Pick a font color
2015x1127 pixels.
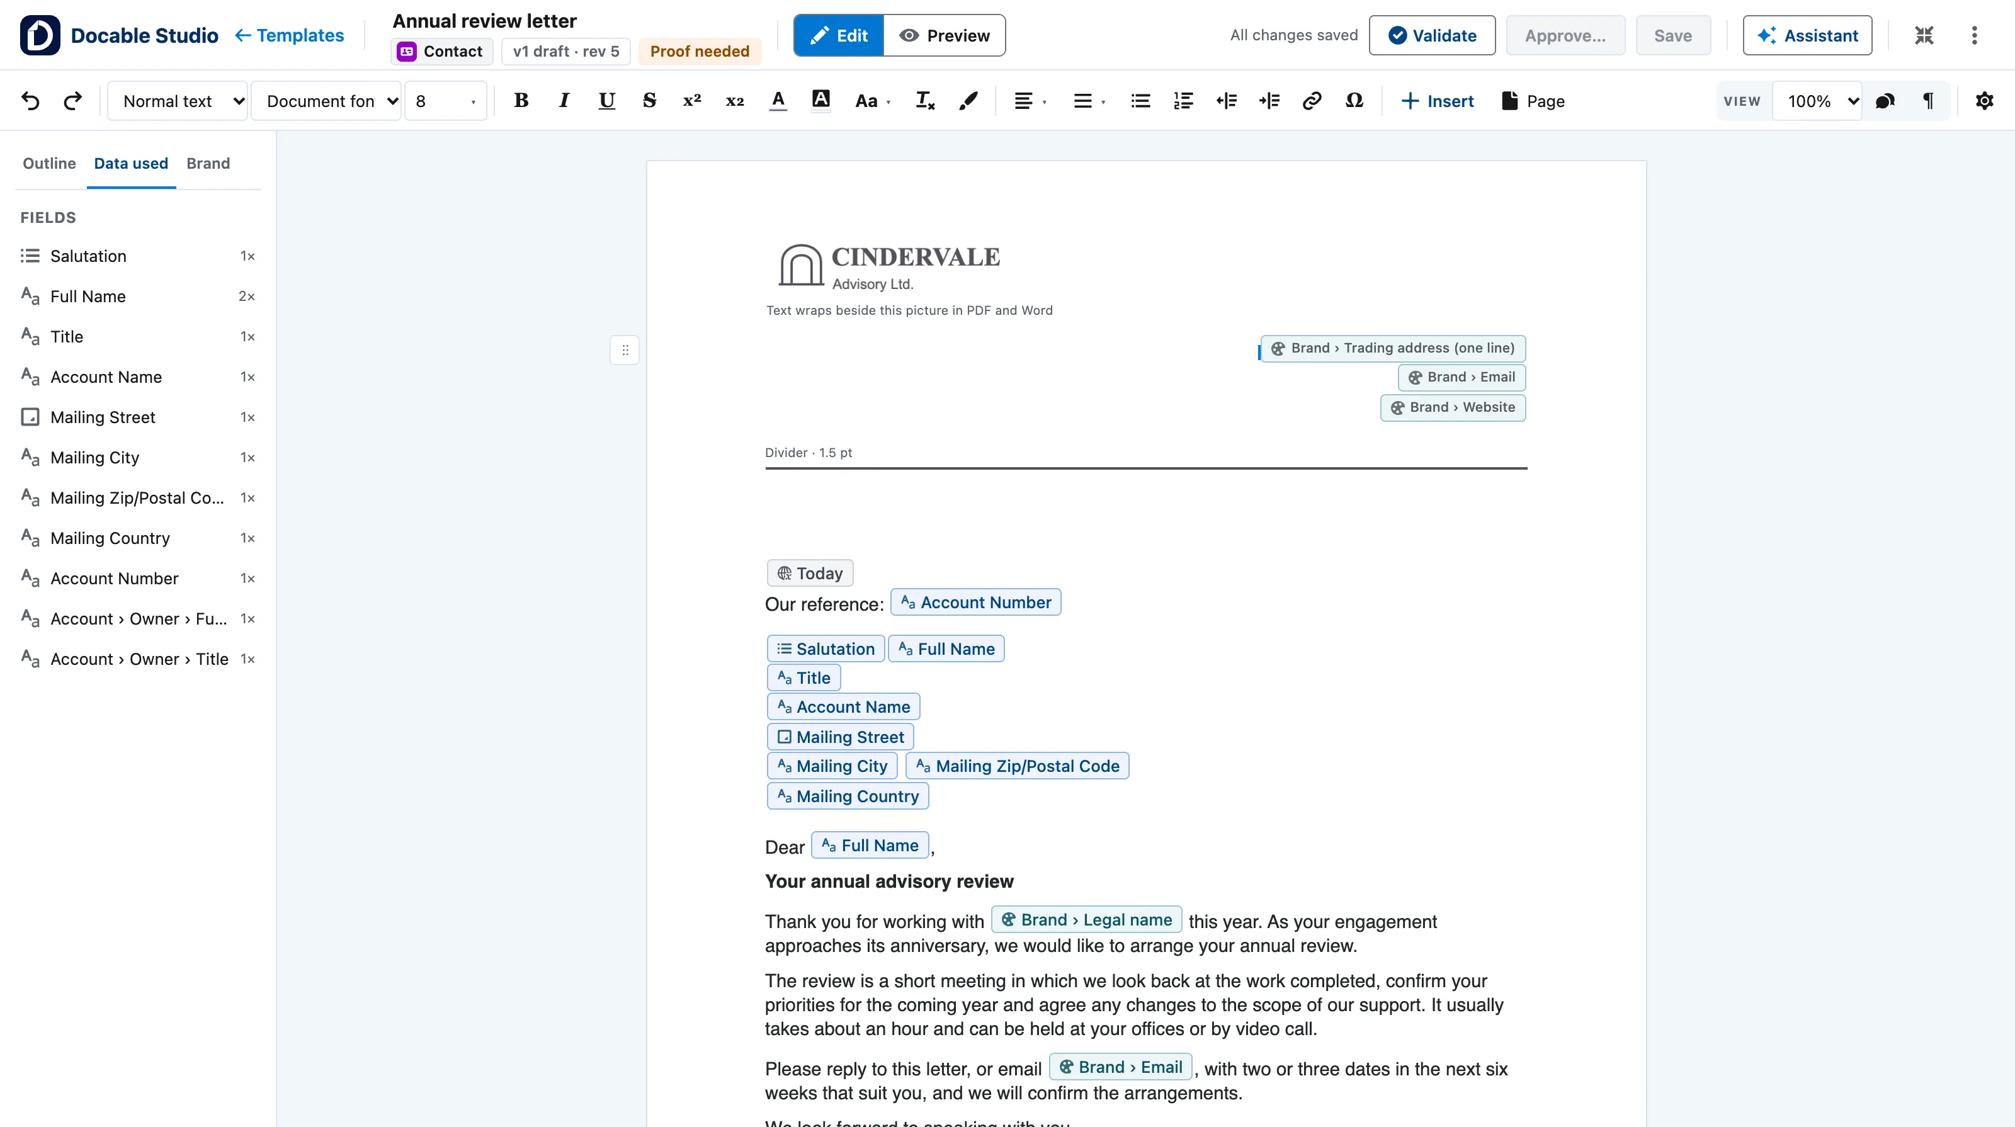(778, 101)
